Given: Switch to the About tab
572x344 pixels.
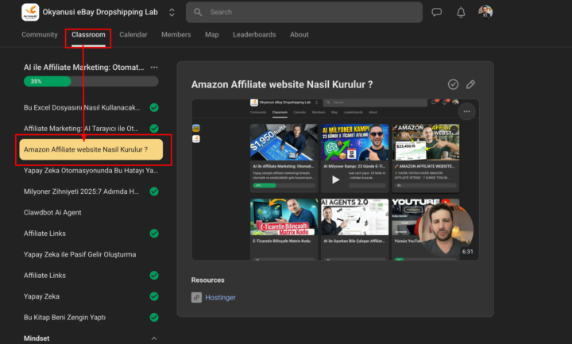Looking at the screenshot, I should point(300,35).
